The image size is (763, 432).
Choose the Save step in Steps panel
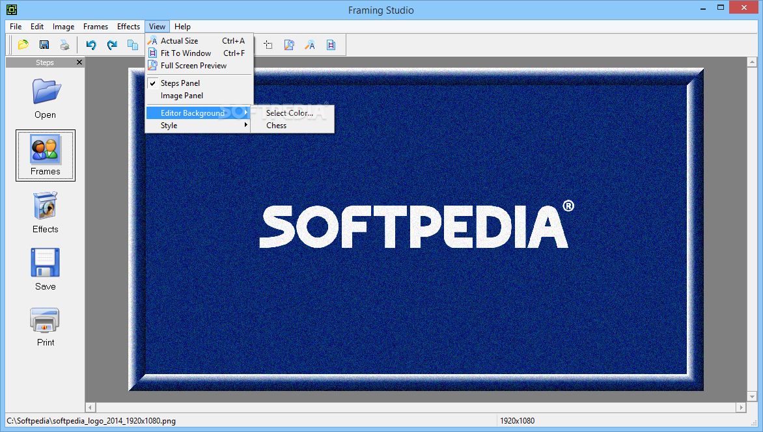pos(46,269)
